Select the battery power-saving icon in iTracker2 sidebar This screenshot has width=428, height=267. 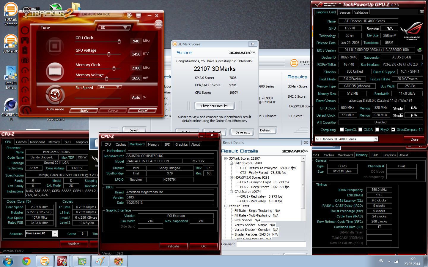(x=25, y=50)
